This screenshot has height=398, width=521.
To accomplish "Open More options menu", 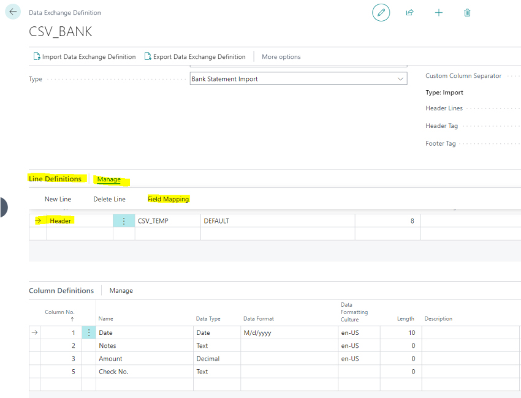I will [x=281, y=57].
